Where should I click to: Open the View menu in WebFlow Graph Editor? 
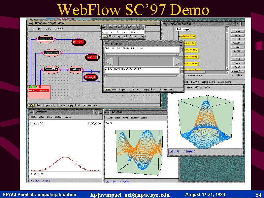tap(48, 29)
